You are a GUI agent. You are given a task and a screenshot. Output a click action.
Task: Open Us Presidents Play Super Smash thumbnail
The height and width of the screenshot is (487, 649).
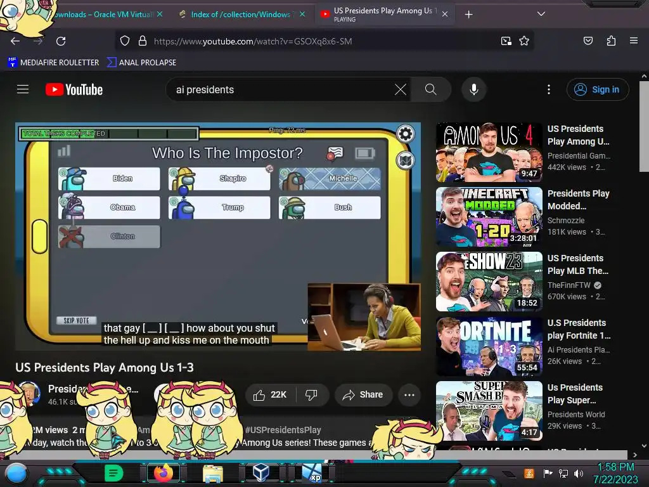point(489,410)
